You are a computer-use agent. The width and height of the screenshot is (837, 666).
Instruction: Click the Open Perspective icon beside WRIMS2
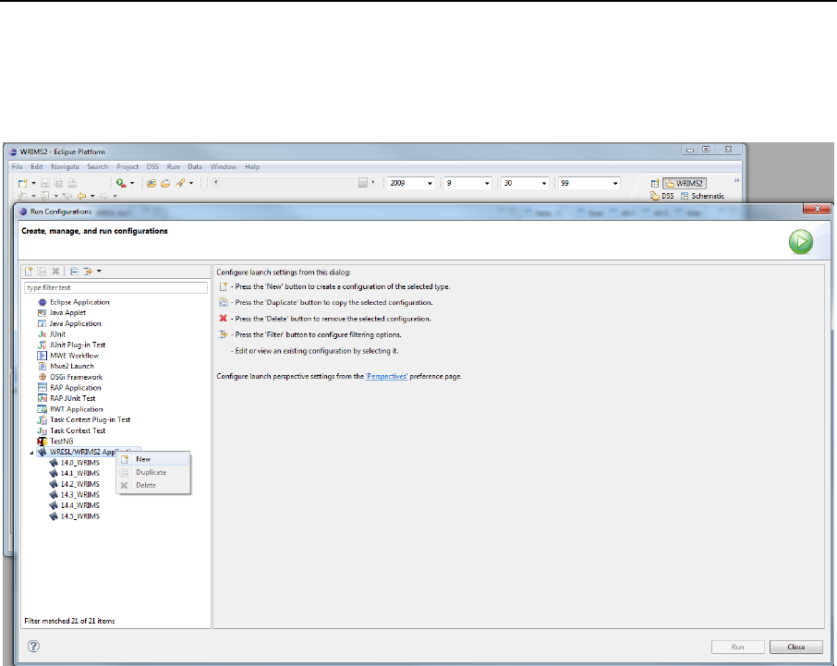click(x=655, y=183)
